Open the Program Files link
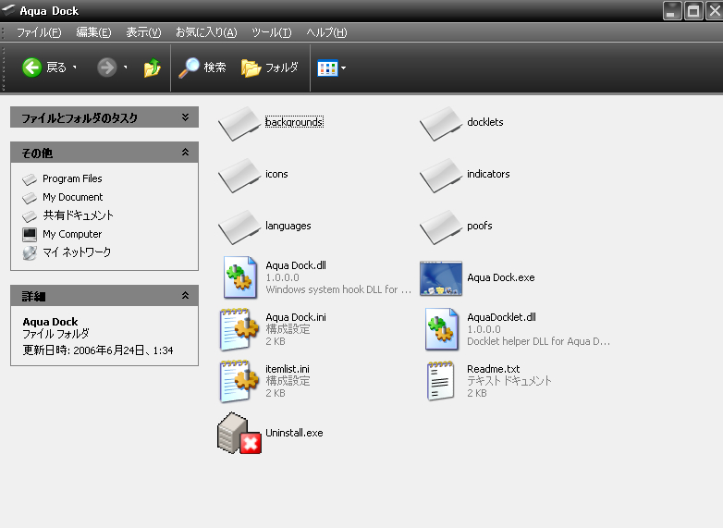Viewport: 723px width, 528px height. (72, 178)
